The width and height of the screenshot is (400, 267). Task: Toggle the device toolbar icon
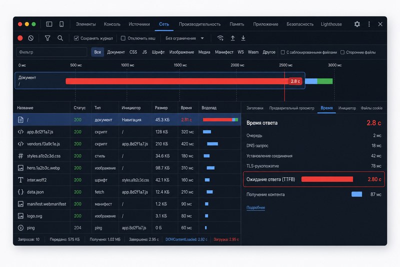pos(61,24)
